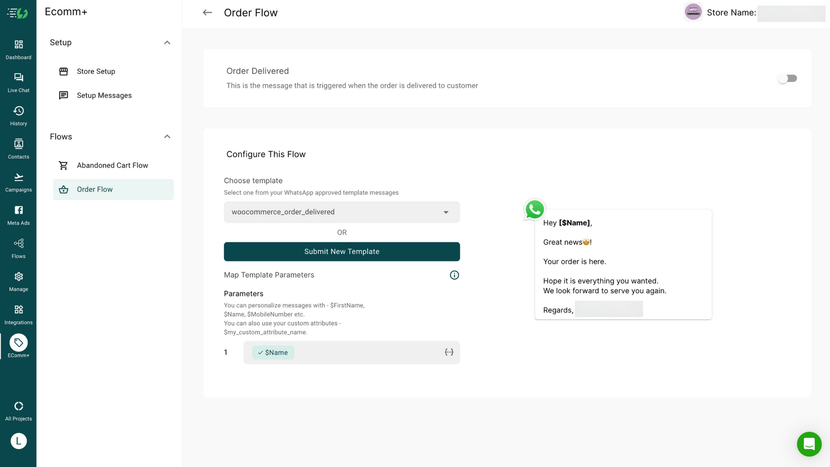Click the variable insertion braces icon
Screen dimensions: 830x467
(449, 352)
